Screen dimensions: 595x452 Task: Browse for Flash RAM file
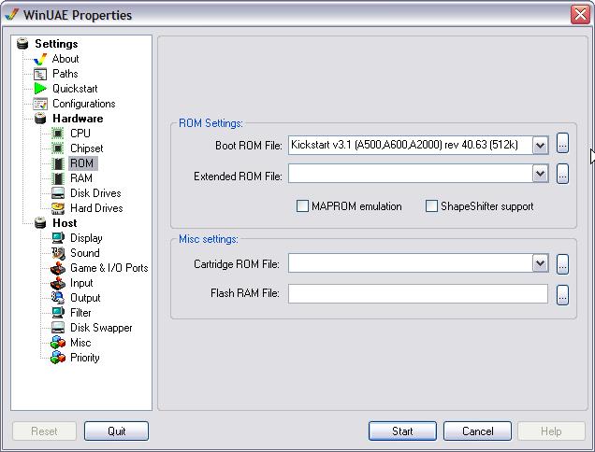pyautogui.click(x=562, y=295)
